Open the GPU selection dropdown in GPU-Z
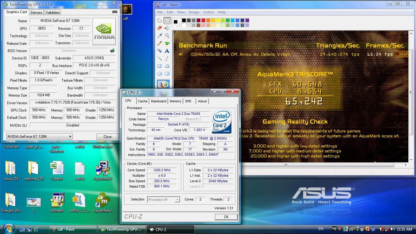416x234 pixels. [39, 136]
